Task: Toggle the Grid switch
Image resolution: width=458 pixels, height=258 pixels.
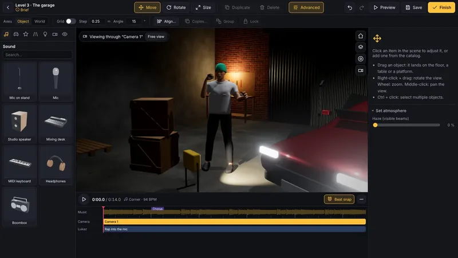Action: point(70,21)
